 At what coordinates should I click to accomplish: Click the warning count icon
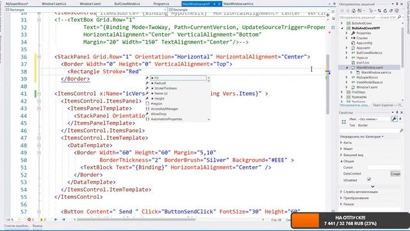(x=41, y=219)
